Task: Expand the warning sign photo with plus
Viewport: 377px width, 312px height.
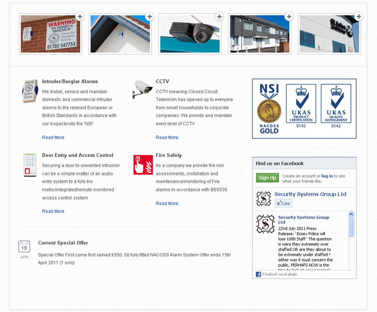Action: coord(80,17)
